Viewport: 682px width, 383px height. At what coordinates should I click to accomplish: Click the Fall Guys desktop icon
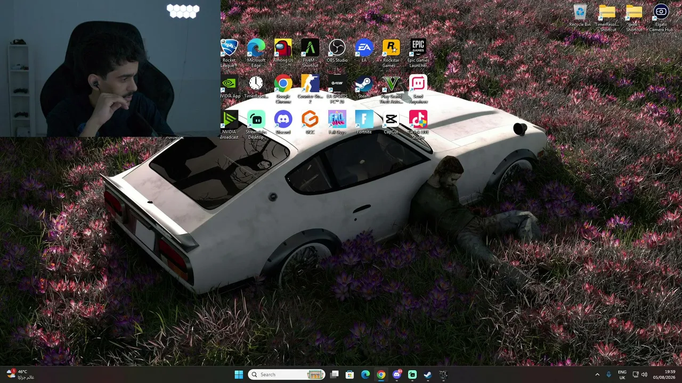[x=337, y=122]
